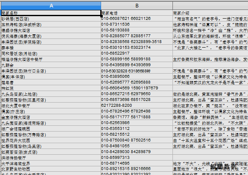Click phone cell 010-66087621 66021126
Viewport: 248px width, 175px height.
point(137,19)
